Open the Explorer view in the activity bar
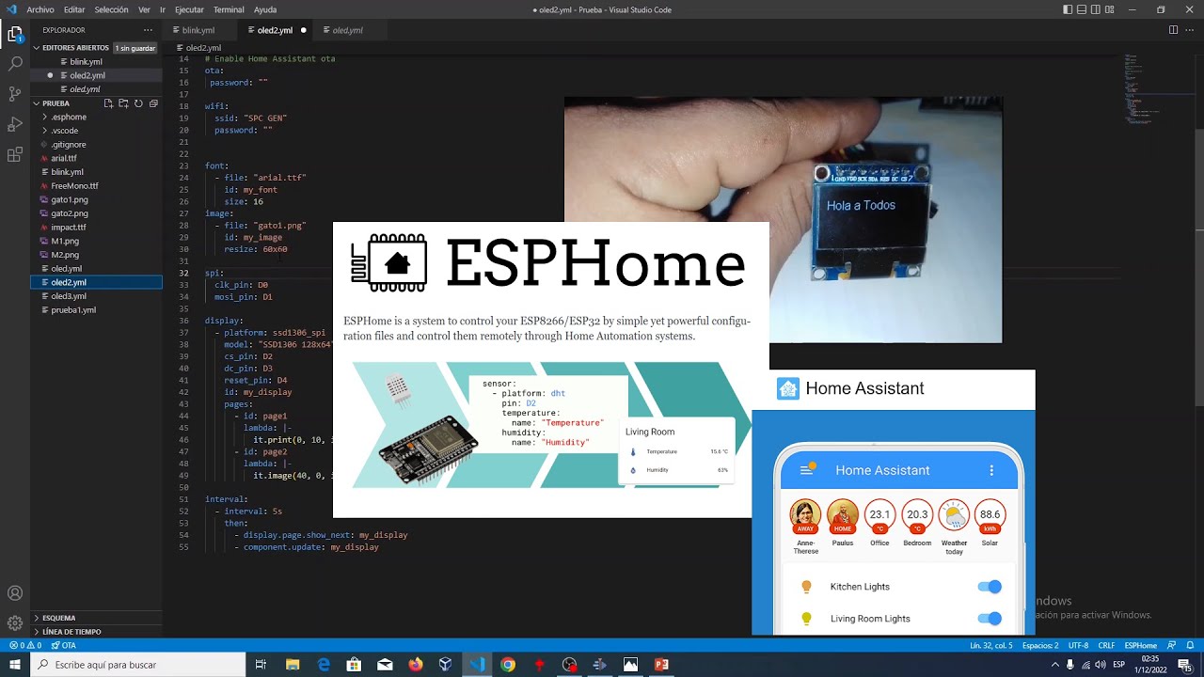Viewport: 1204px width, 677px height. coord(15,35)
